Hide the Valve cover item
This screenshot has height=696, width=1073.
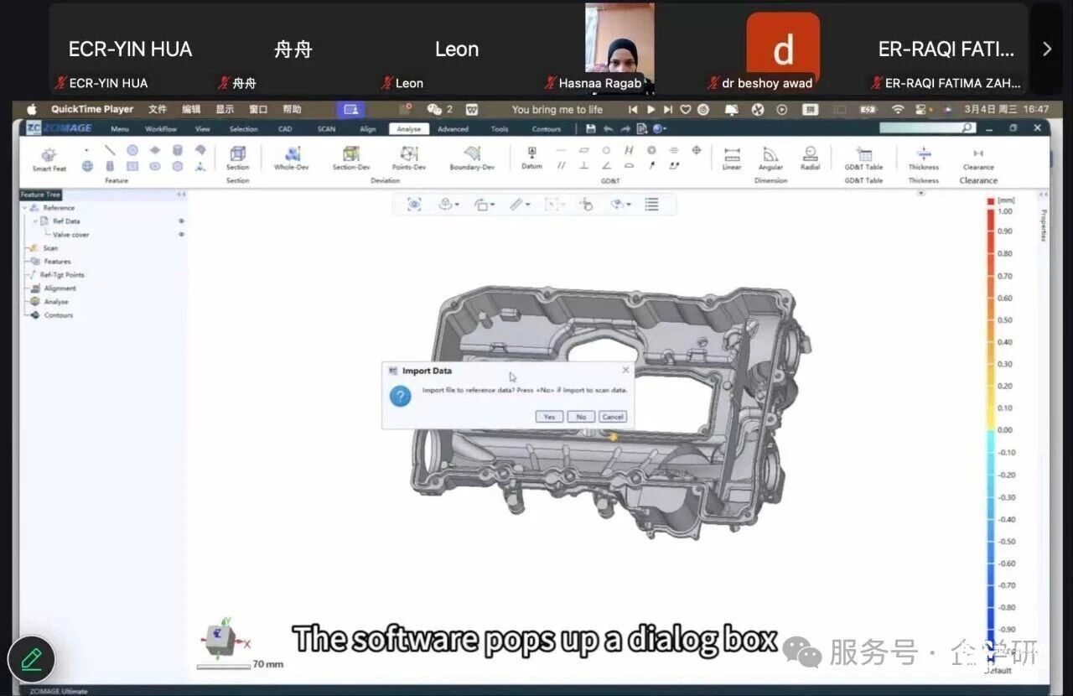(181, 235)
